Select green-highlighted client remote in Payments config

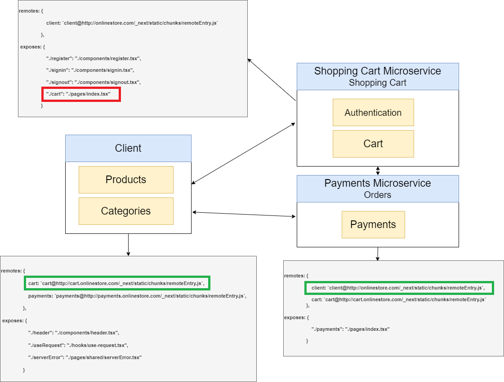pyautogui.click(x=399, y=288)
